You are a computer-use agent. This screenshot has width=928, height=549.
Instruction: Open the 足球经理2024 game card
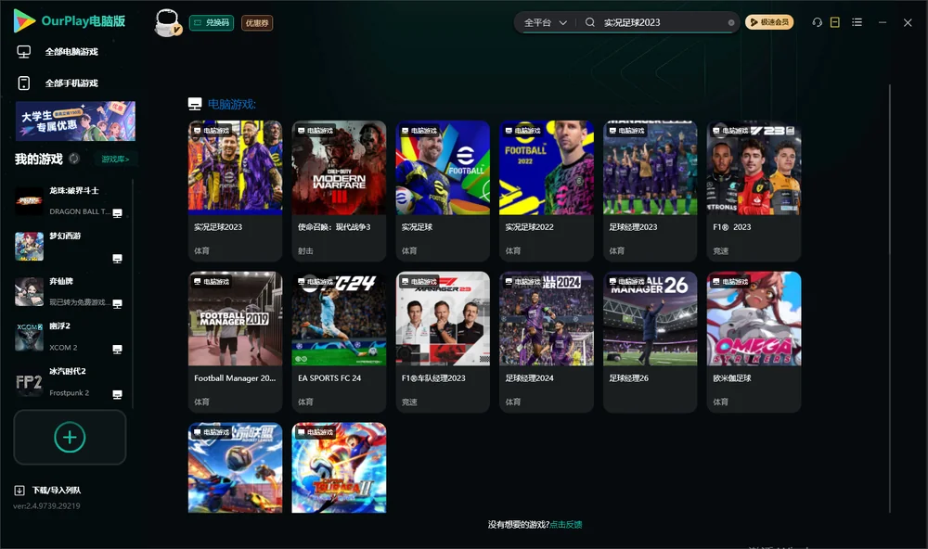(x=547, y=342)
